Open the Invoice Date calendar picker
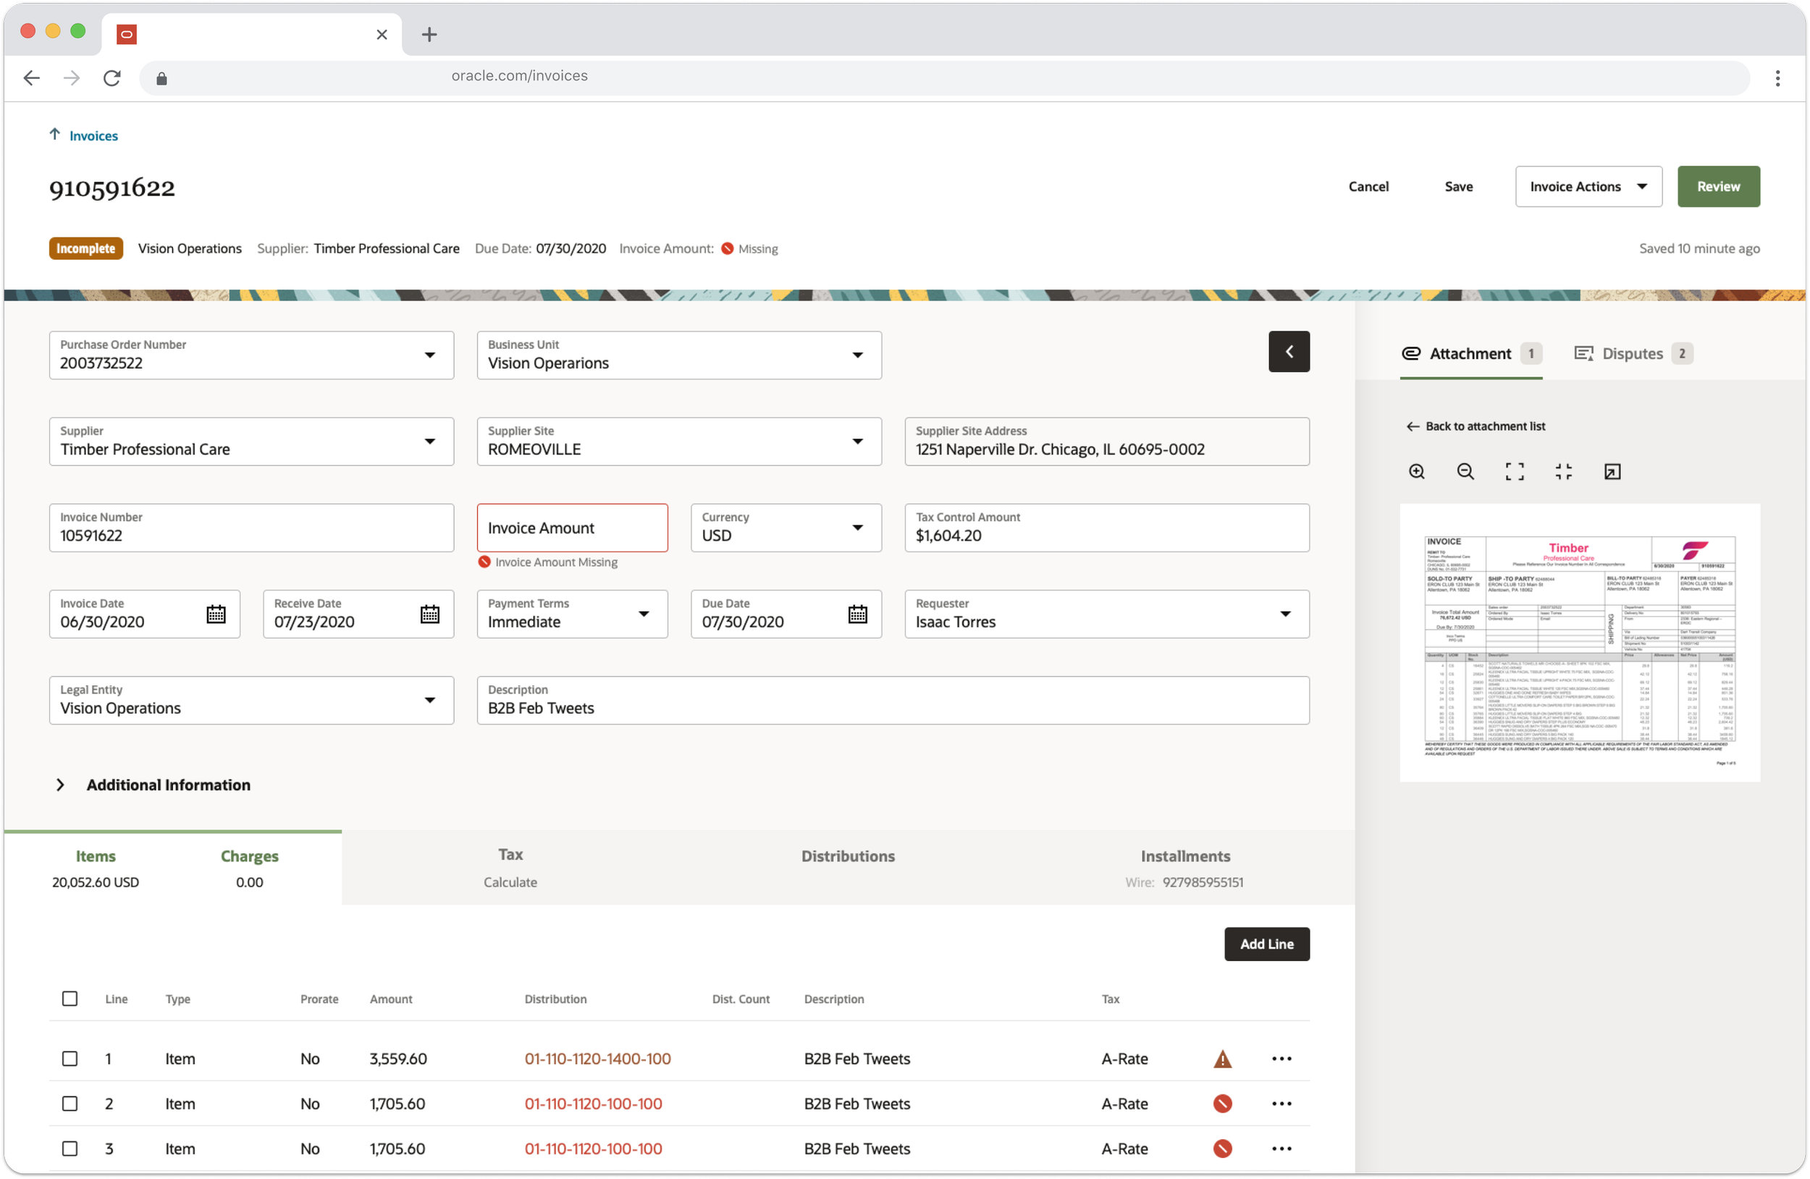Screen dimensions: 1810x1179 coord(216,614)
